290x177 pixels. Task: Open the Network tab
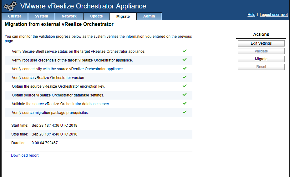click(69, 16)
